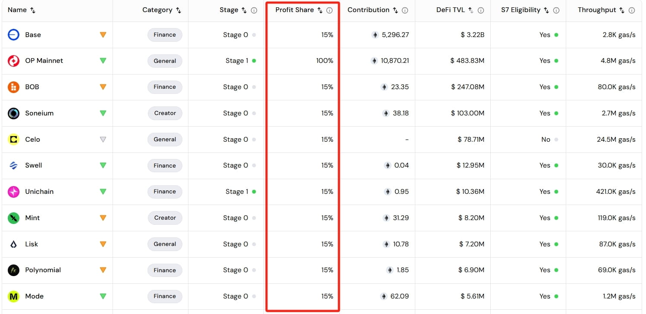Click the Profit Share info icon
The width and height of the screenshot is (646, 314).
click(x=329, y=10)
